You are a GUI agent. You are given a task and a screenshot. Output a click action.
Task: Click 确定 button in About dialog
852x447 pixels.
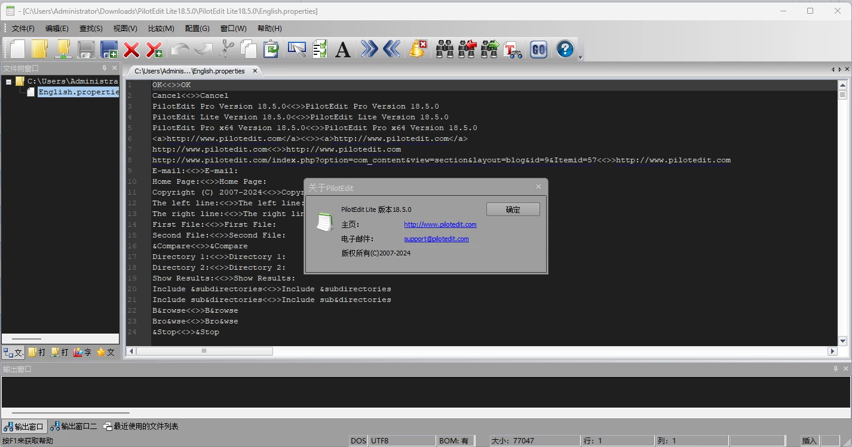pyautogui.click(x=513, y=209)
